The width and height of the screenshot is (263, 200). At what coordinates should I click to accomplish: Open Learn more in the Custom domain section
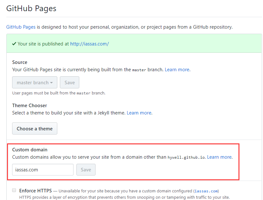pyautogui.click(x=219, y=157)
